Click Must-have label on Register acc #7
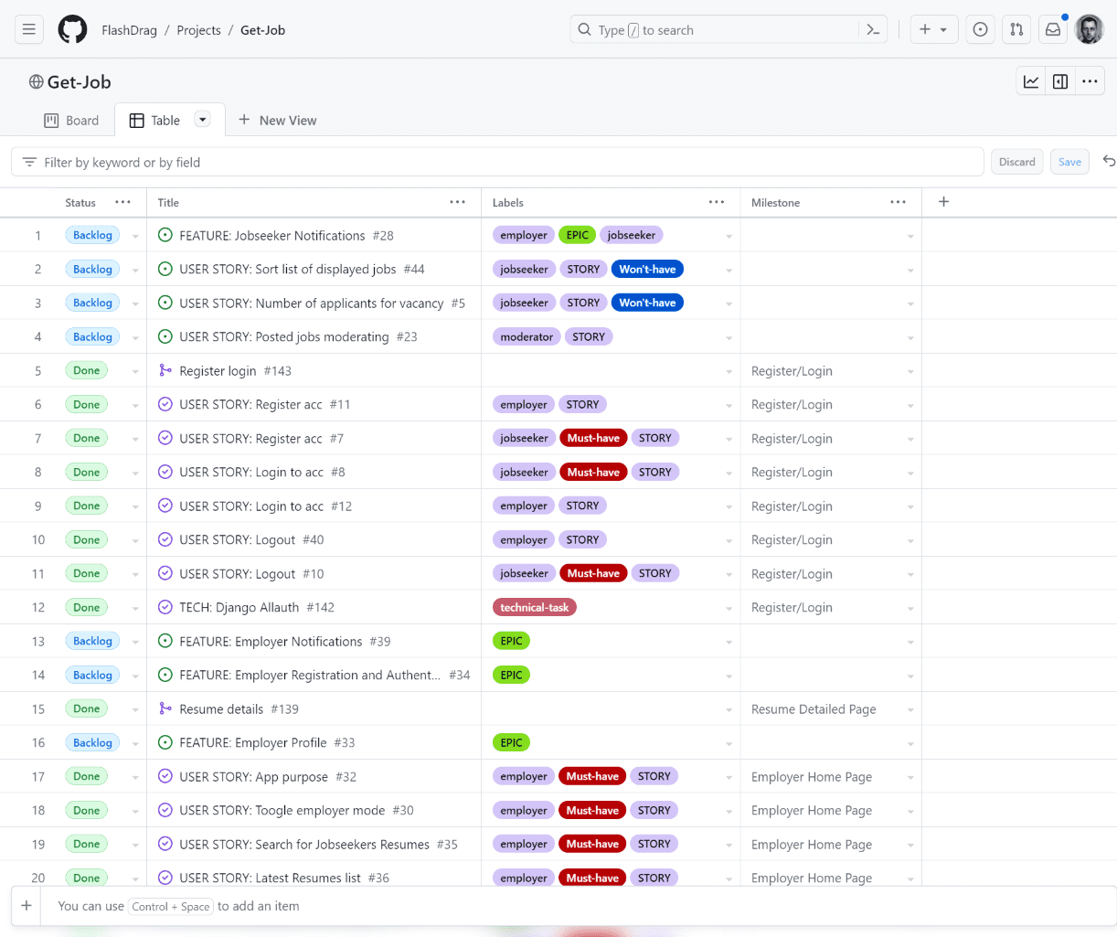This screenshot has height=937, width=1117. click(x=593, y=438)
